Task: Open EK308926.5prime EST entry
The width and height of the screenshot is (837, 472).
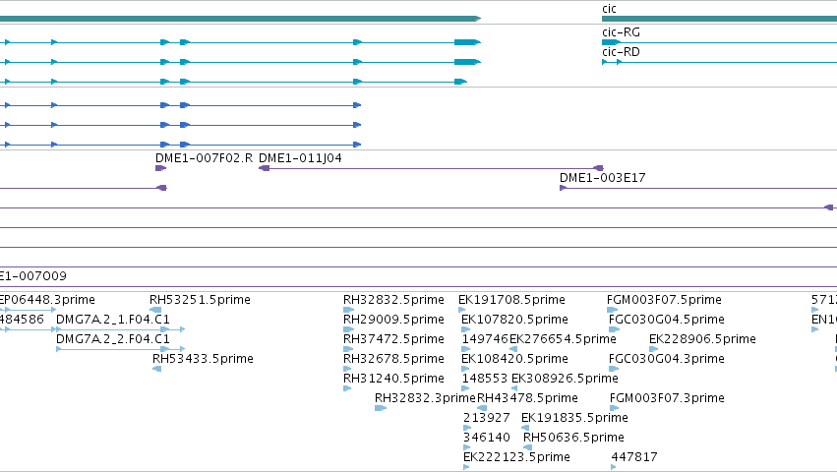Action: click(x=565, y=379)
